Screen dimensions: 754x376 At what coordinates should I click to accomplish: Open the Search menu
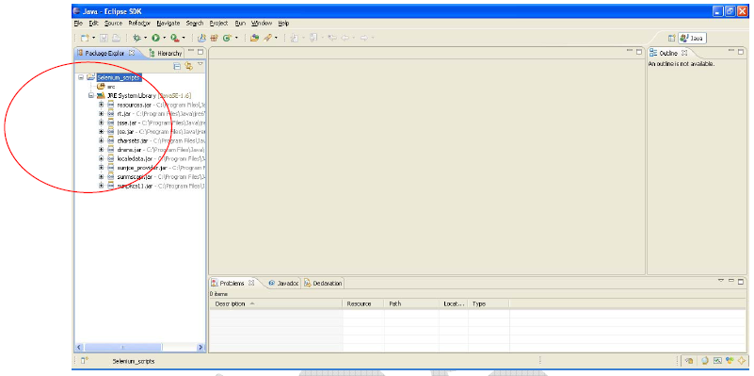[x=195, y=24]
